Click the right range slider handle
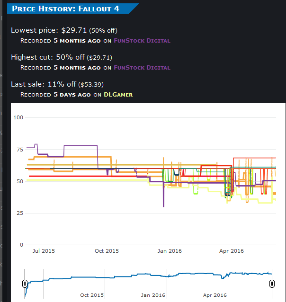Viewport: 286px width, 302px height. point(272,284)
